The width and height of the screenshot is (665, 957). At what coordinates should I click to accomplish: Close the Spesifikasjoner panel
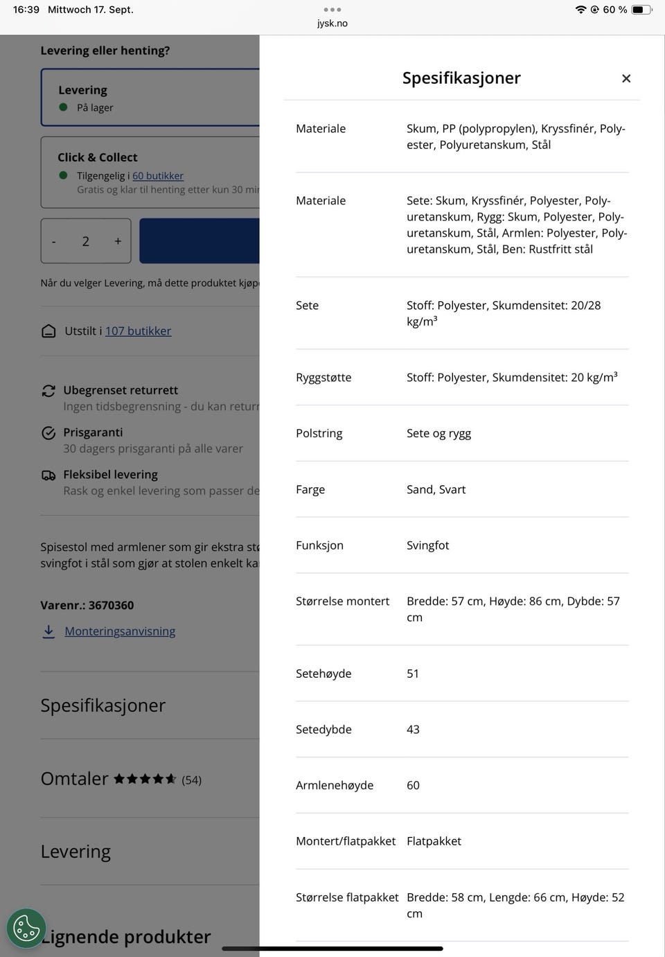626,79
